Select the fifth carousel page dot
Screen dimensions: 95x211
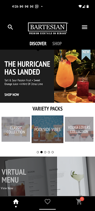53,152
